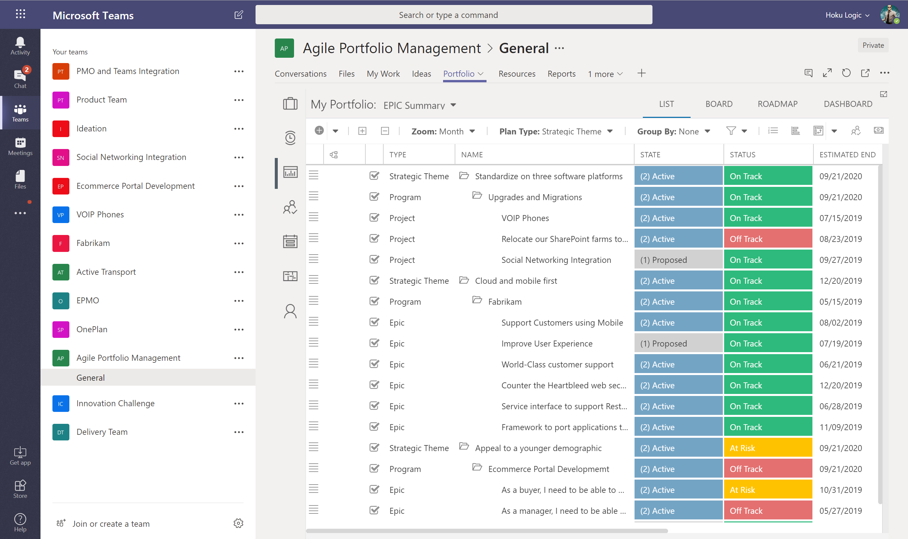Switch to the Resources tab
The width and height of the screenshot is (908, 539).
(517, 74)
